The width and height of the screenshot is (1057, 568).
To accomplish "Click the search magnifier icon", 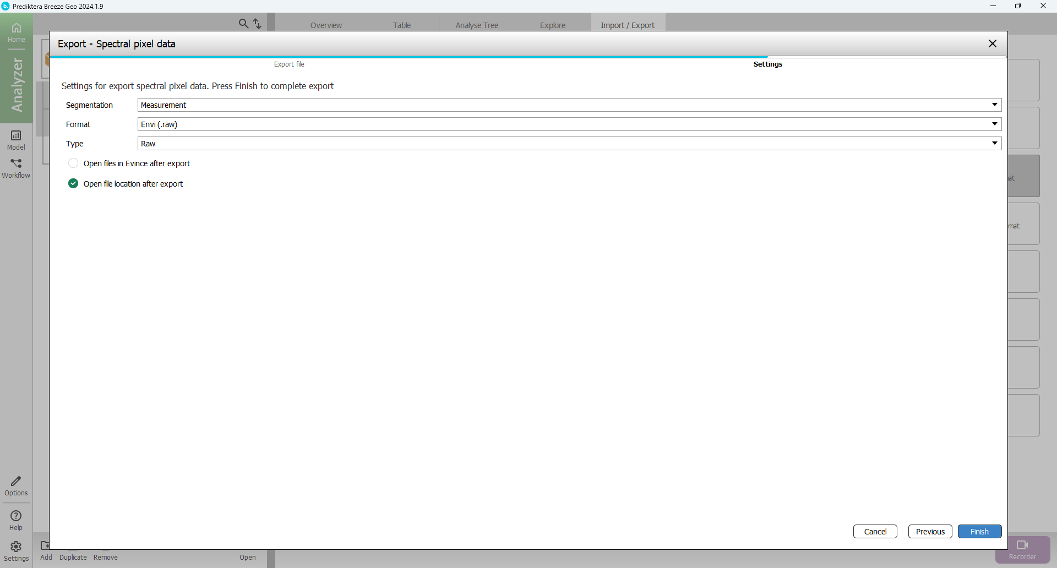I will (243, 24).
